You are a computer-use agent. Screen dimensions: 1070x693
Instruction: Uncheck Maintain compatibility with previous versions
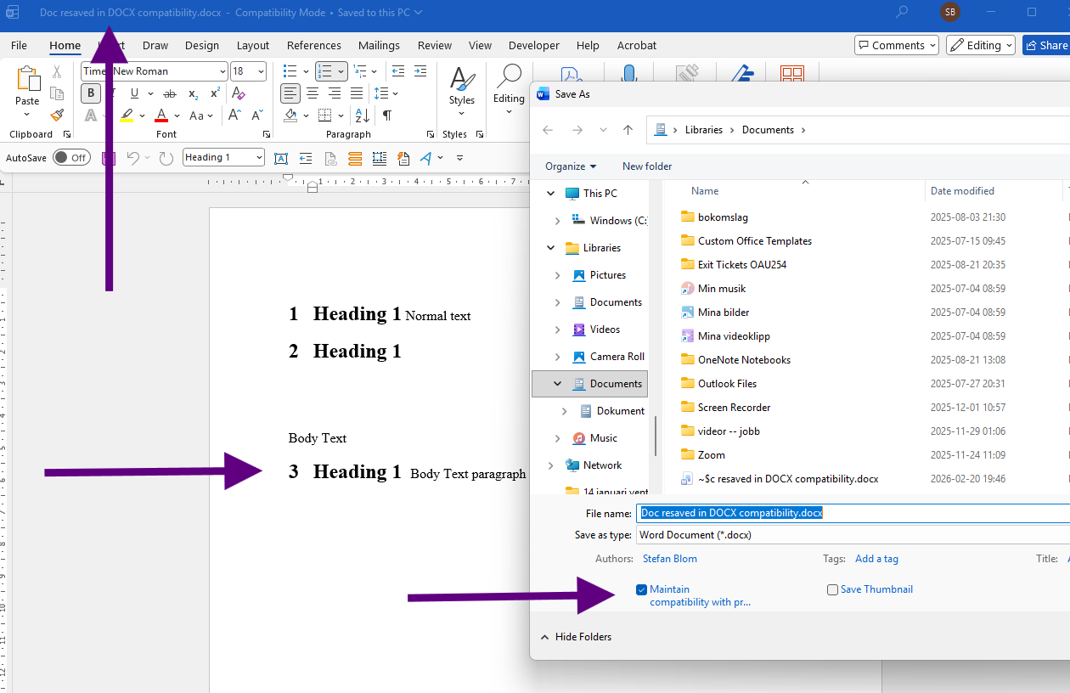point(641,589)
